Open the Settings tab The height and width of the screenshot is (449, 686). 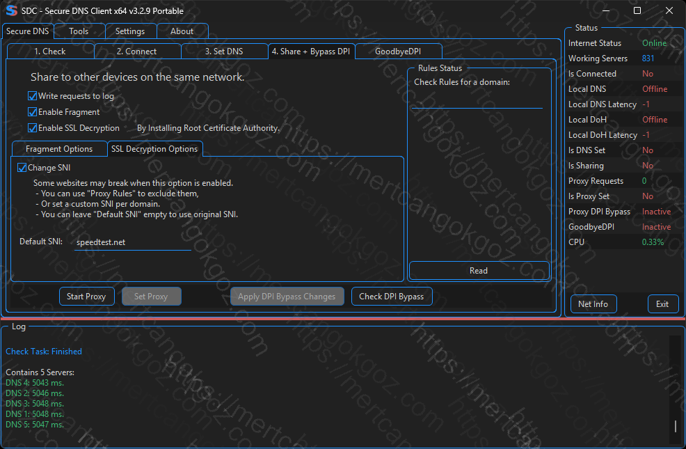(x=130, y=31)
